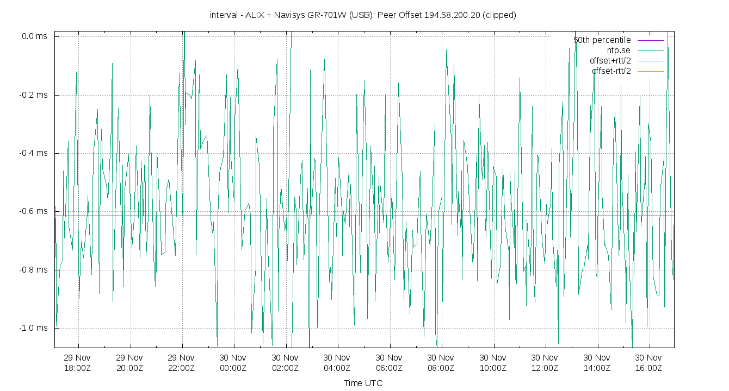Click the 'offset-rtt/2' legend entry

click(x=611, y=71)
